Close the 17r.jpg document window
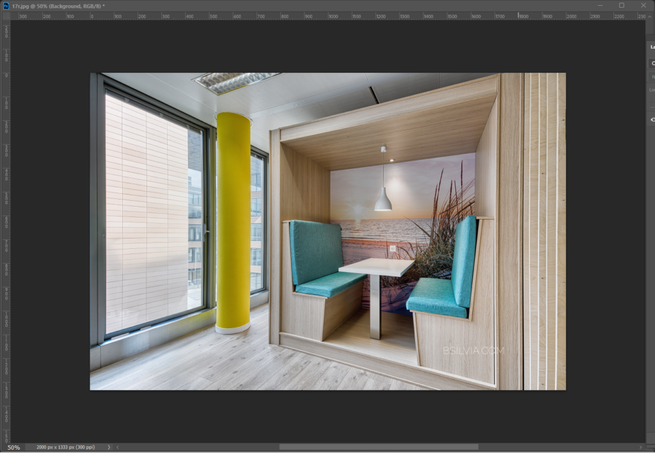This screenshot has width=655, height=453. (643, 5)
